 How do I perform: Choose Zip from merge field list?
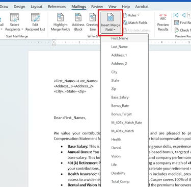(x=125, y=89)
